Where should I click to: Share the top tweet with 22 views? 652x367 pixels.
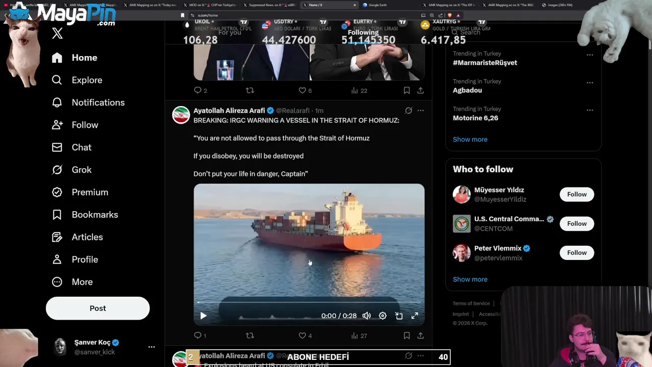[420, 90]
